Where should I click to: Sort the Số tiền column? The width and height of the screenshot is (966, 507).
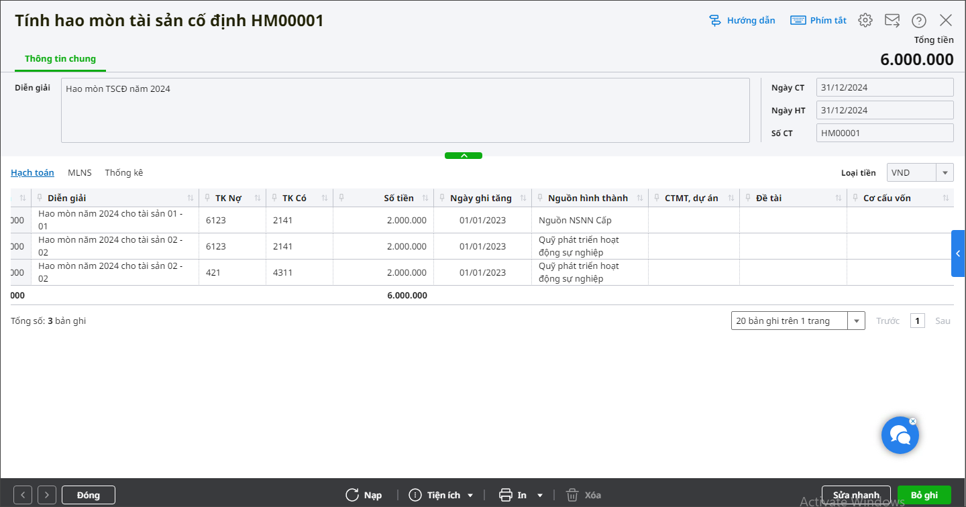425,198
